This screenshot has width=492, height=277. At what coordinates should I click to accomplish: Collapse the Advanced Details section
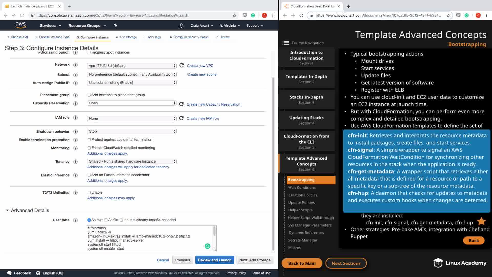[7, 210]
